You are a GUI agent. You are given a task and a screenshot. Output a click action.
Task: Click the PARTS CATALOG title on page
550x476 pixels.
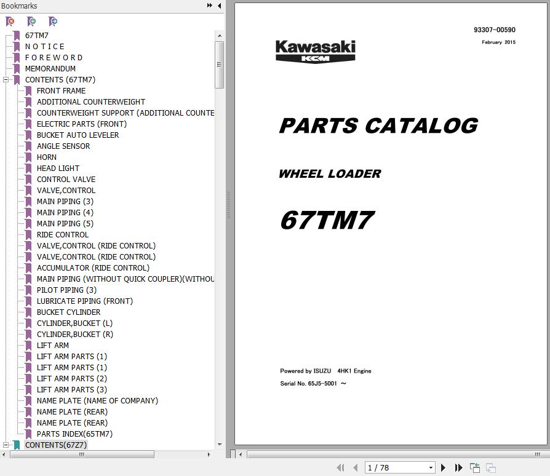tap(378, 126)
